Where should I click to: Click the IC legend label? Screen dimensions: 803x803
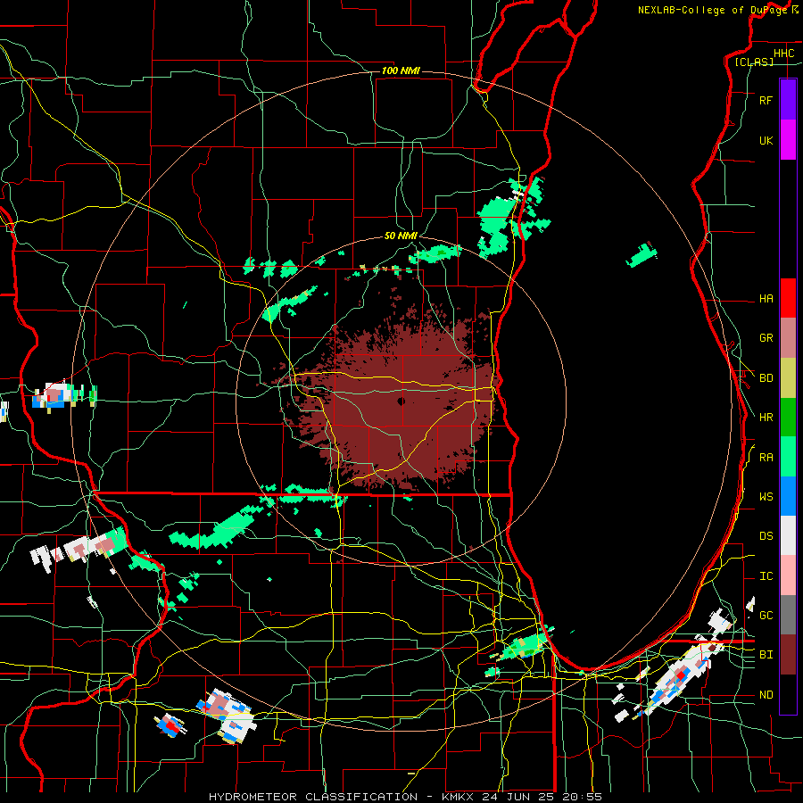pyautogui.click(x=766, y=576)
